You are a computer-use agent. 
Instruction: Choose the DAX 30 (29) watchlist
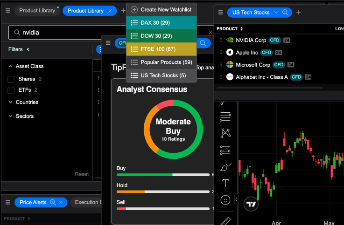(161, 23)
